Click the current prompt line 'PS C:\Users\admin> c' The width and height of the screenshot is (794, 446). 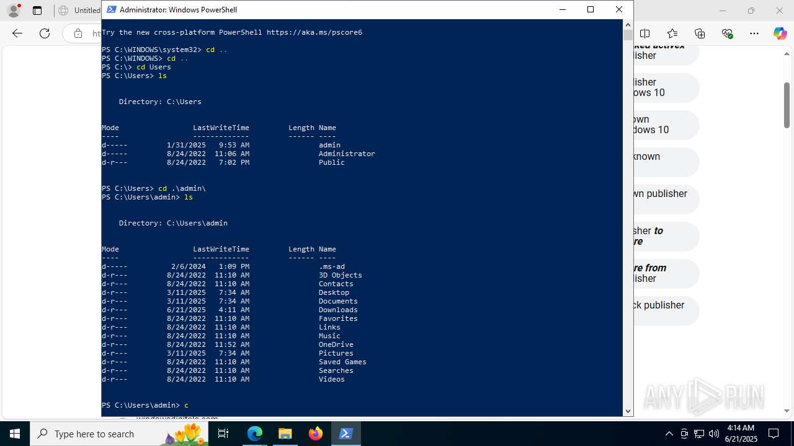point(145,405)
